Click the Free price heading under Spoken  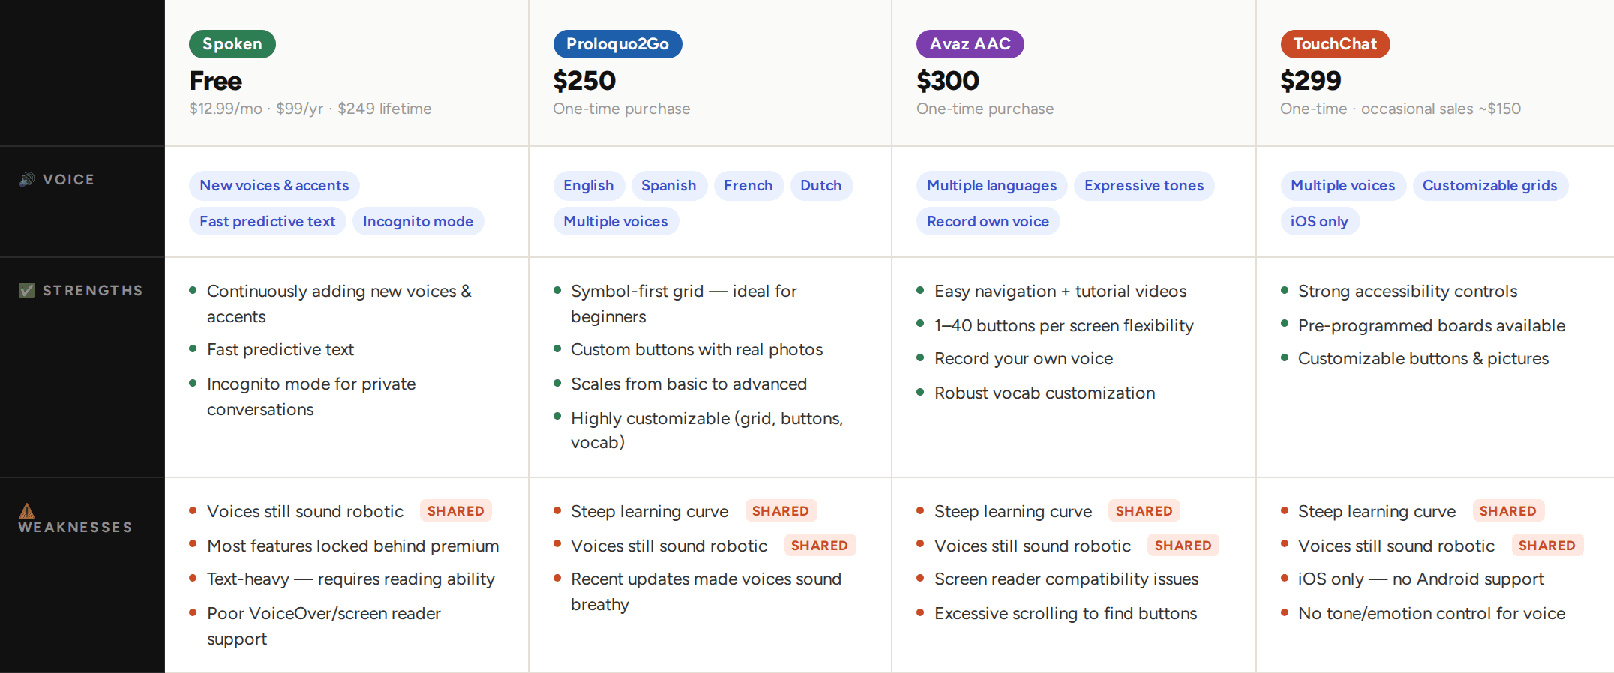click(x=216, y=81)
